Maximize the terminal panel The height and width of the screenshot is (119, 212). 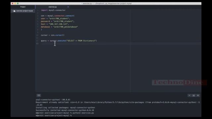pyautogui.click(x=193, y=96)
